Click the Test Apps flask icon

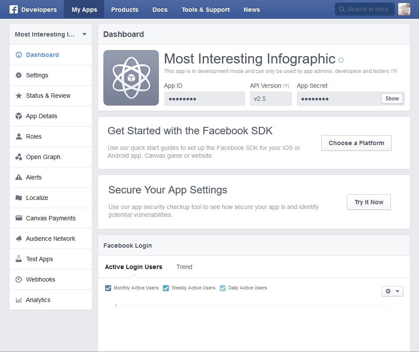click(x=19, y=259)
